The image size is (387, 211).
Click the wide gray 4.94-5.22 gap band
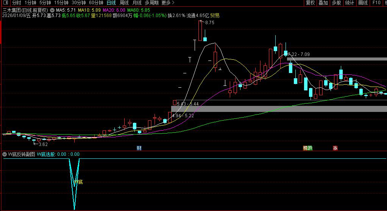coord(279,109)
